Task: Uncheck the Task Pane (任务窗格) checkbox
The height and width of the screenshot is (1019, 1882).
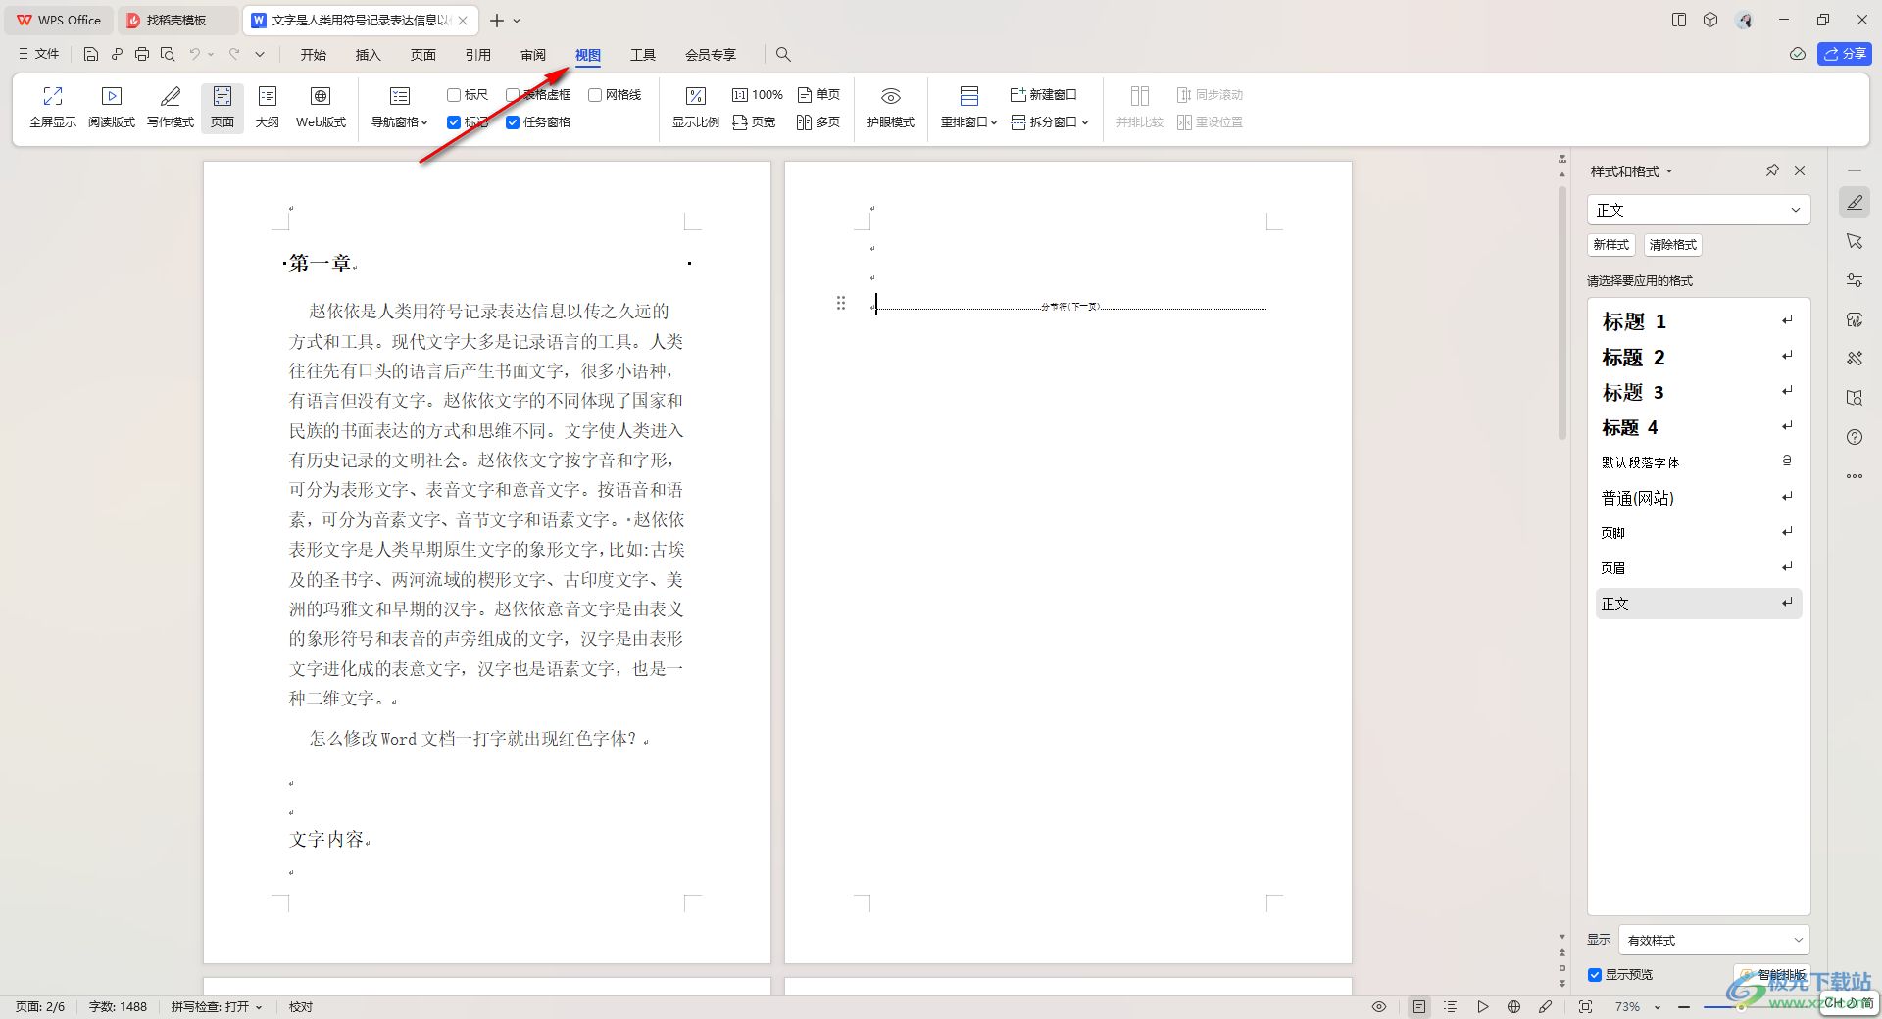Action: click(513, 122)
